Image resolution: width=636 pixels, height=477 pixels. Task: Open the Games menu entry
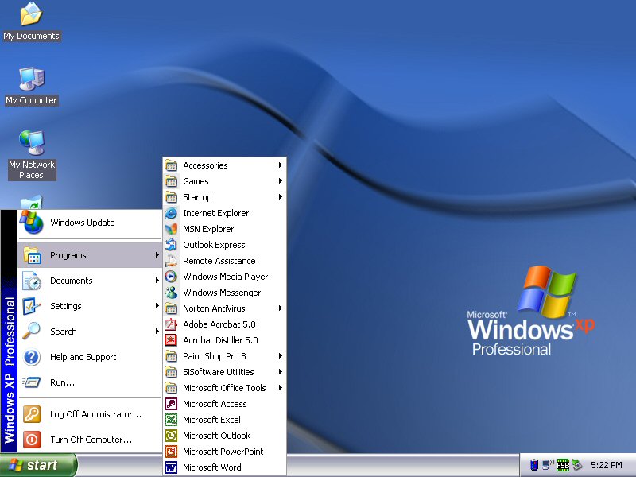[224, 181]
